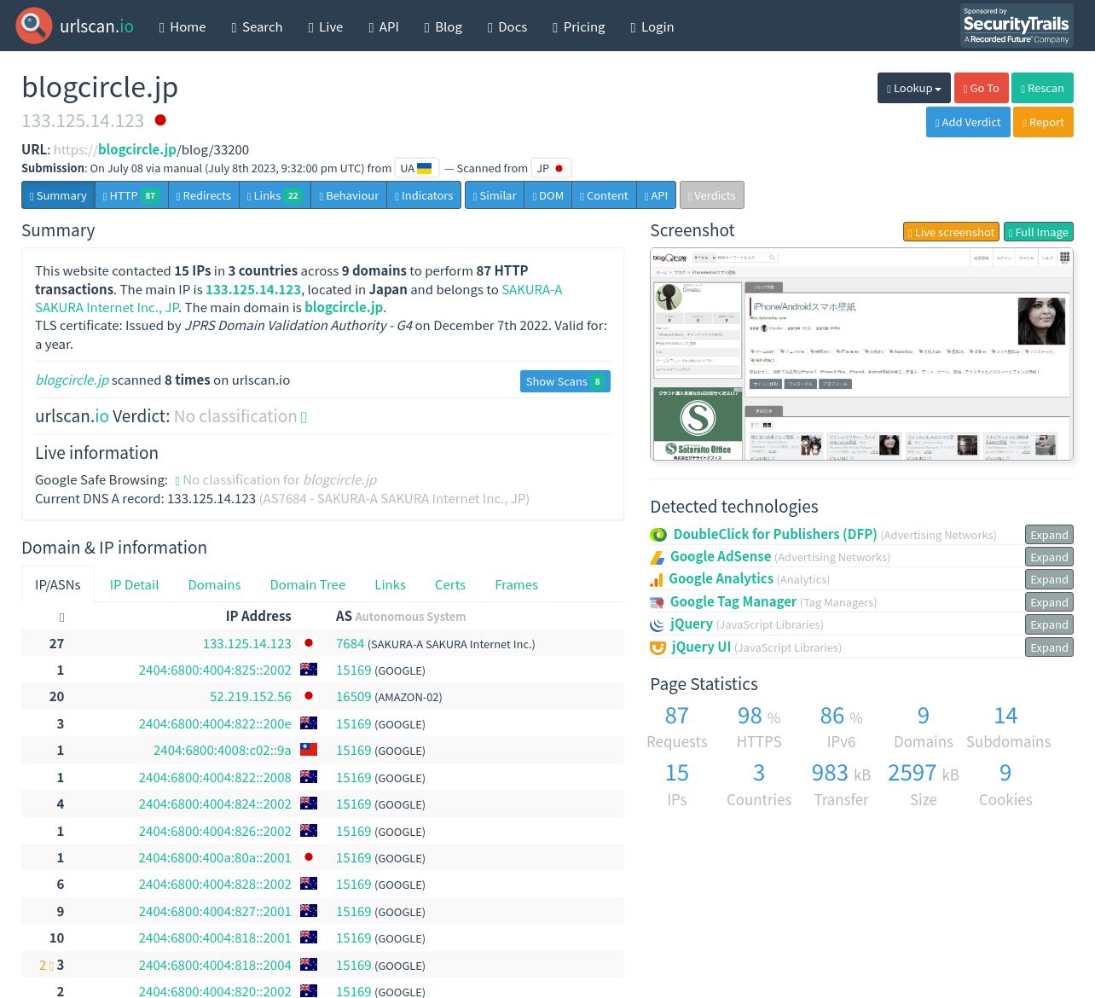Click the Japan flag in 52.219.152.56 row
1095x998 pixels.
pos(309,696)
